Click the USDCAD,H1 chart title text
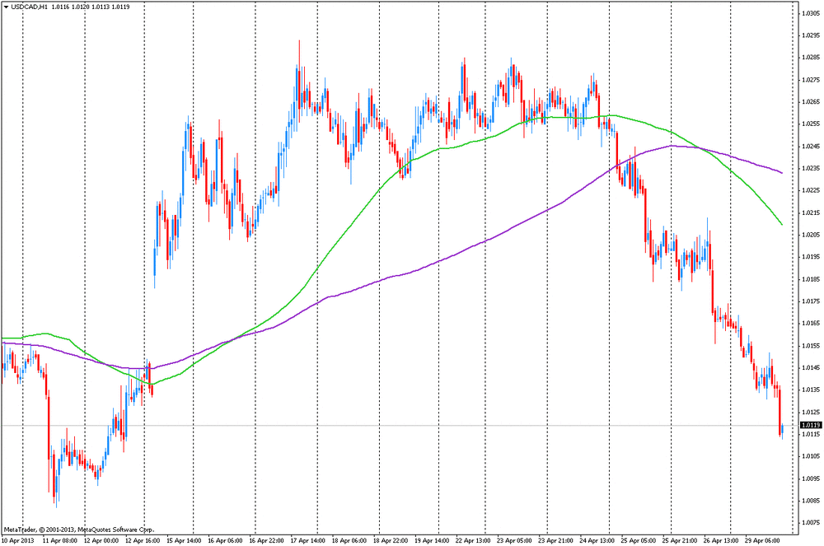Screen dimensions: 824x546 30,7
